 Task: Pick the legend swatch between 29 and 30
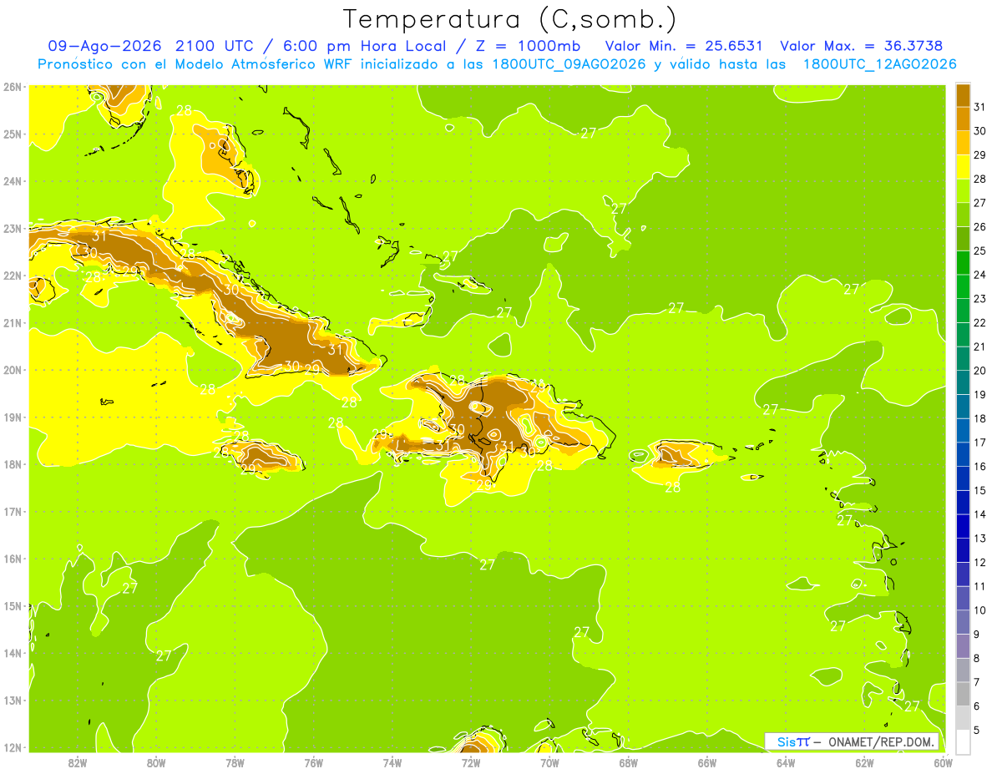(x=963, y=143)
